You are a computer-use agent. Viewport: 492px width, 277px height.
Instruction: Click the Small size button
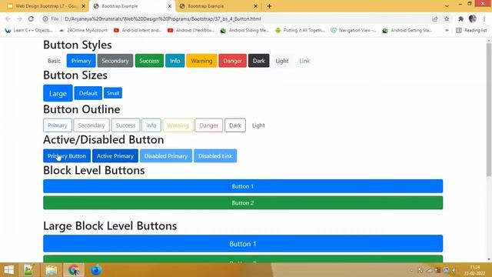113,93
